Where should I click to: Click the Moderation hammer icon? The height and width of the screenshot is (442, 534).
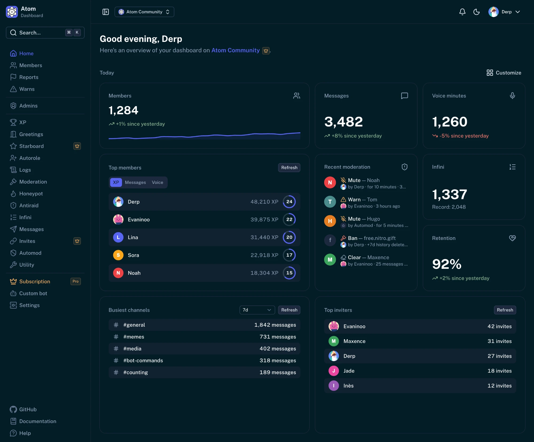coord(13,182)
